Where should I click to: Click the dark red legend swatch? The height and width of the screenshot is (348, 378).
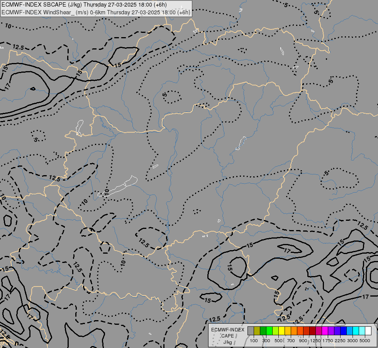(x=313, y=331)
